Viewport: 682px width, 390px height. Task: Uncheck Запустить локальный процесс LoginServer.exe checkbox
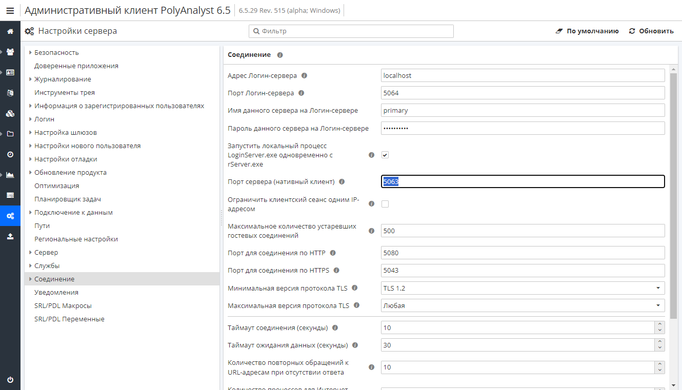[385, 155]
